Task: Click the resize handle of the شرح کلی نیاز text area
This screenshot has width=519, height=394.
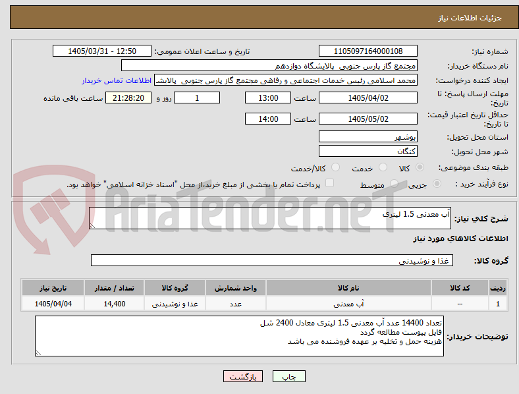Action: (x=92, y=226)
